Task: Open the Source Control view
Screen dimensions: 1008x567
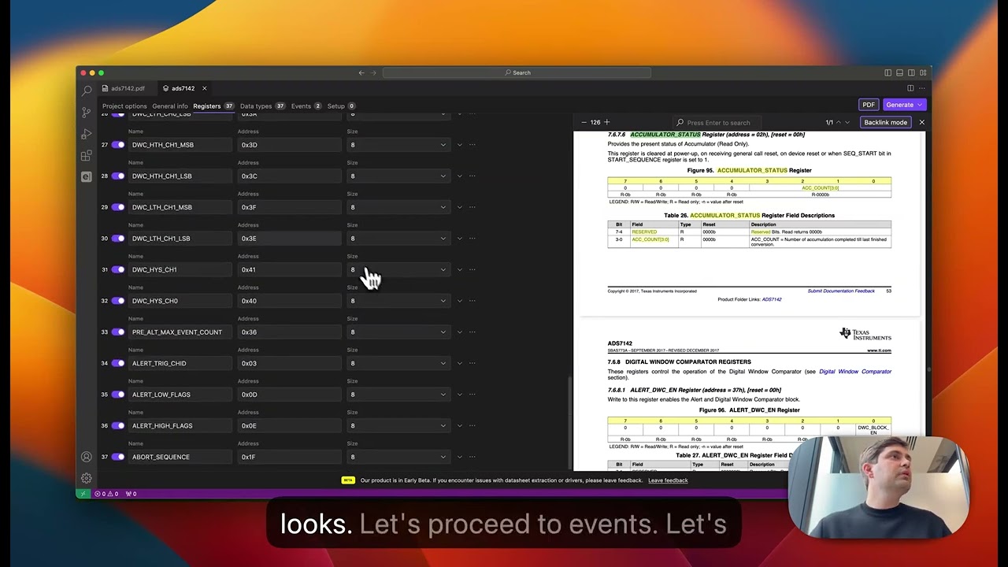Action: [x=87, y=113]
